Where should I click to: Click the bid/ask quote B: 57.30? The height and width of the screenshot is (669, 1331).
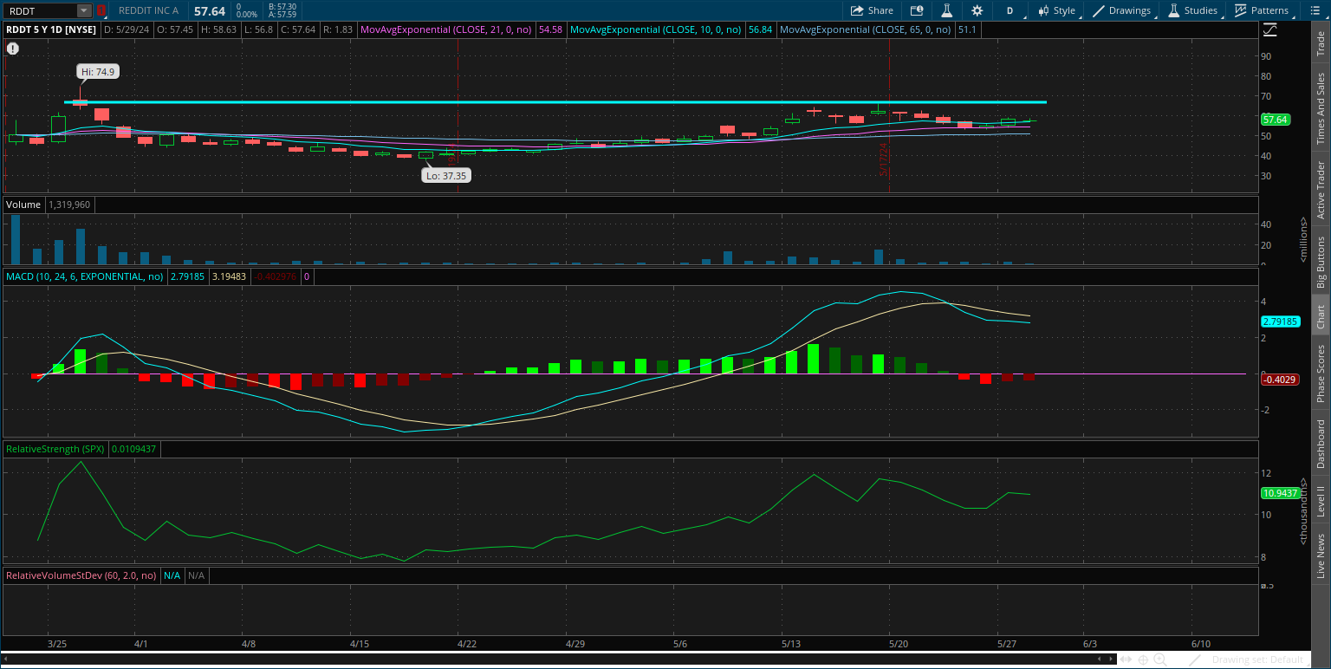(x=282, y=6)
